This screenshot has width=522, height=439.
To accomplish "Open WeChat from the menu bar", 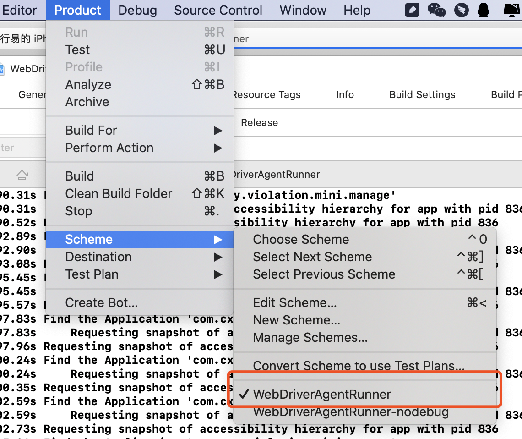I will 436,10.
